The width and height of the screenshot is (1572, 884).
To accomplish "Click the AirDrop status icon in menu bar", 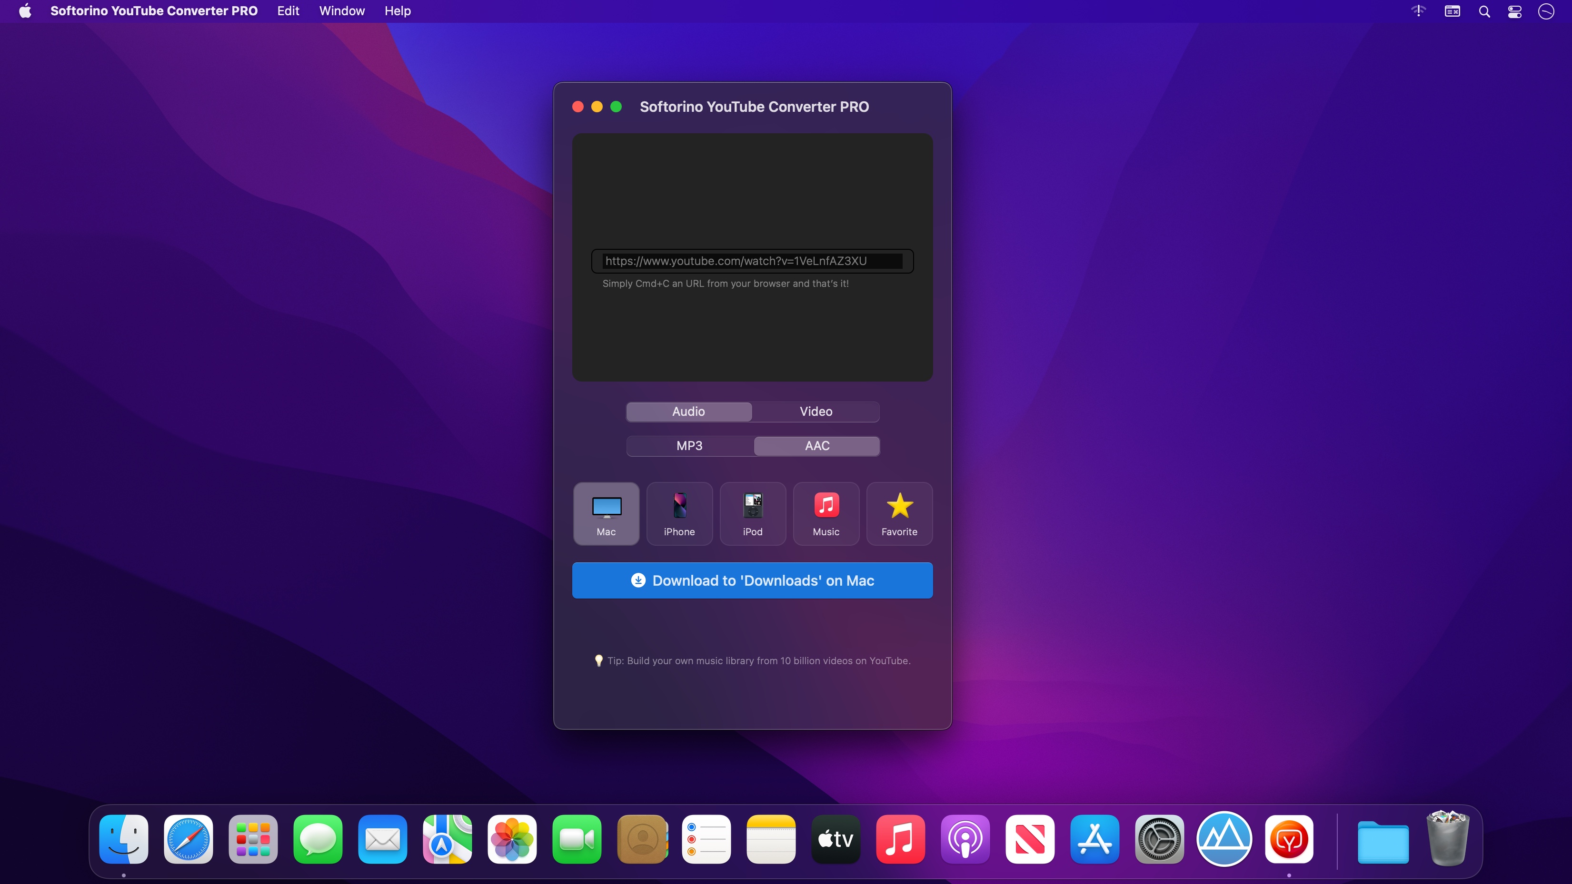I will tap(1419, 11).
